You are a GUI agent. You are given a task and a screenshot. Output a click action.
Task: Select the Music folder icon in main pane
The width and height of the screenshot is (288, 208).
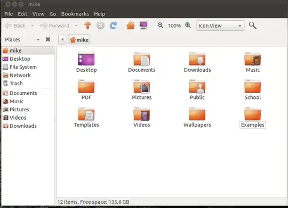click(x=253, y=59)
